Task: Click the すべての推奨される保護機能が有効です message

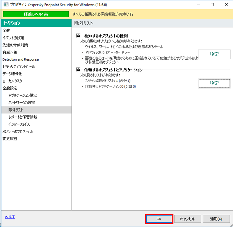Action: [103, 14]
